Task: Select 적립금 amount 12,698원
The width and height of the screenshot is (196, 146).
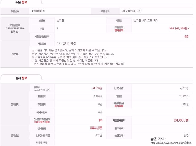Action: click(x=184, y=96)
